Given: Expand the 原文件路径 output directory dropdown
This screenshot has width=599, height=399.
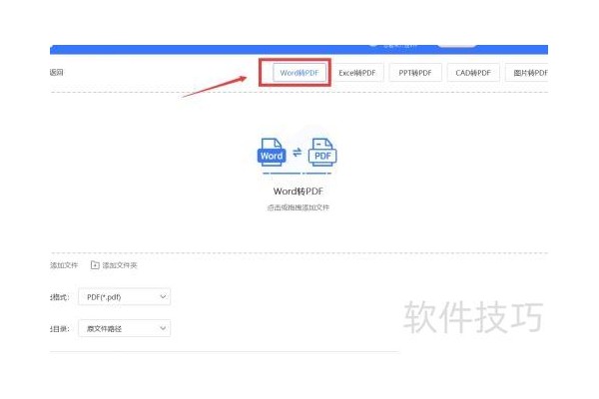Looking at the screenshot, I should click(124, 328).
